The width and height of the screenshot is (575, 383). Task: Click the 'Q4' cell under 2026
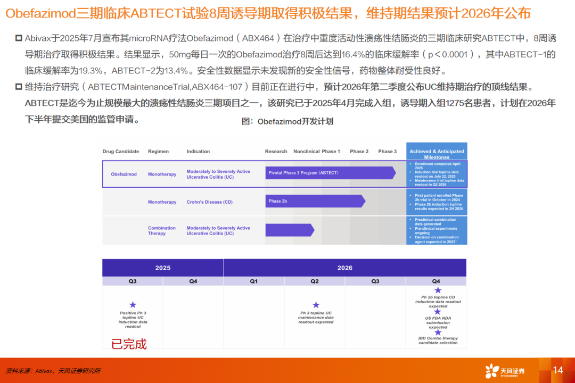(436, 281)
